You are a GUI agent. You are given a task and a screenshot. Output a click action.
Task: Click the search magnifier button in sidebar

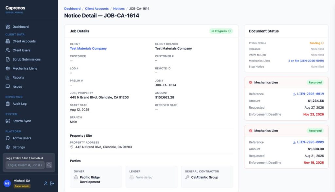[x=49, y=165]
